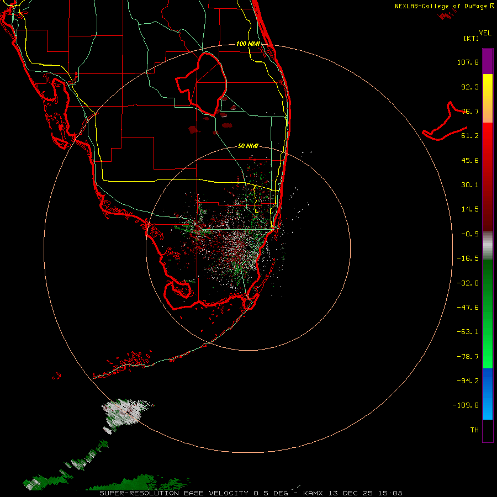Select the -47.6 legend value

pos(468,308)
